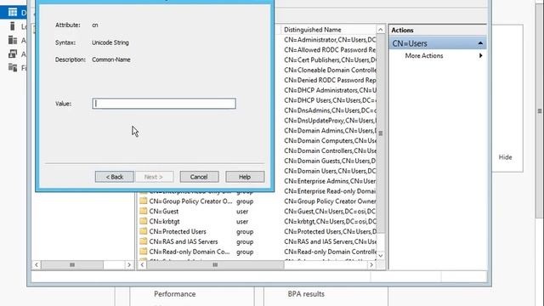Click BPA results in Server Manager tile
Screen dimensions: 544x306
pyautogui.click(x=306, y=294)
